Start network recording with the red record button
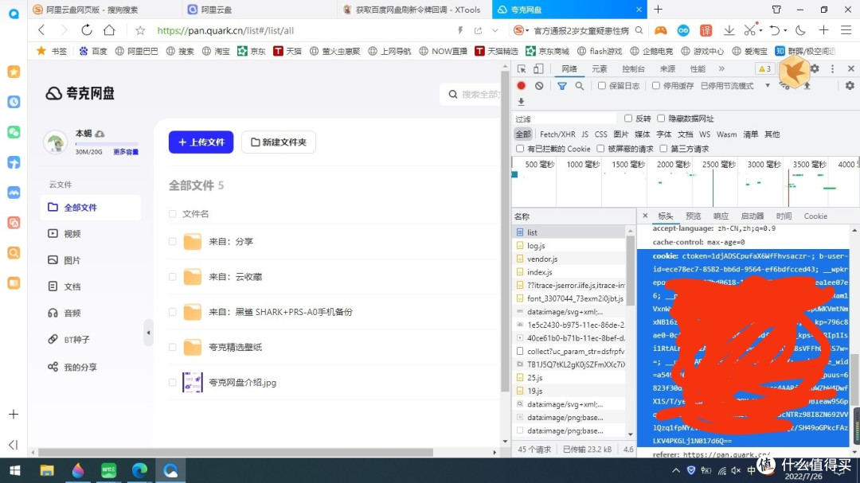 (x=522, y=86)
